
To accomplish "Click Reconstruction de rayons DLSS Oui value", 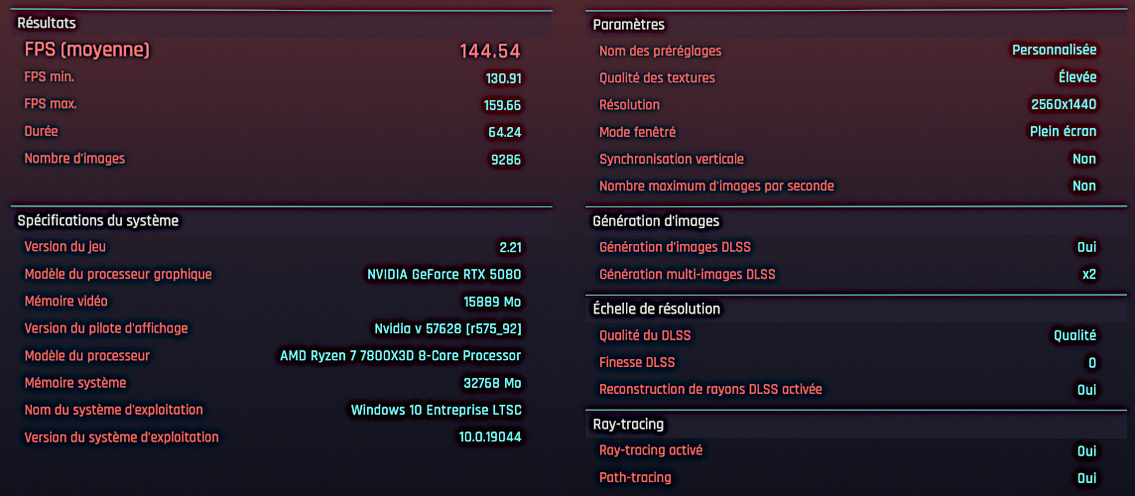I will tap(1086, 390).
